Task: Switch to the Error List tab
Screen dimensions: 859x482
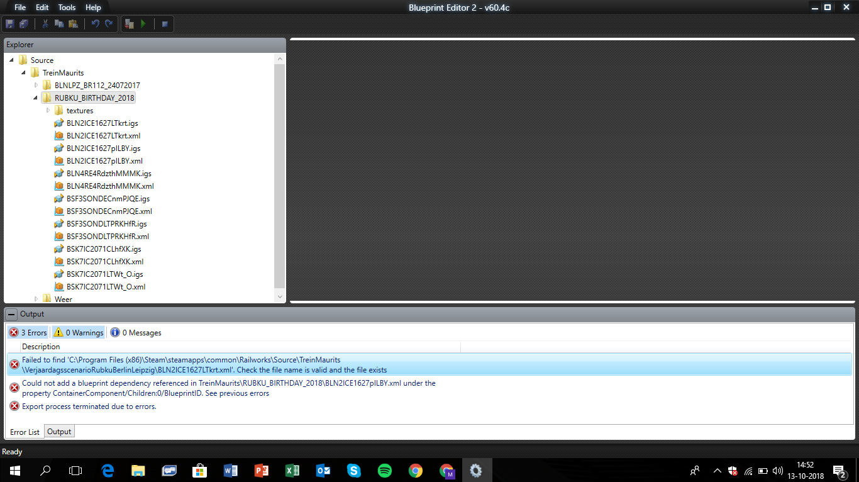Action: [x=25, y=432]
